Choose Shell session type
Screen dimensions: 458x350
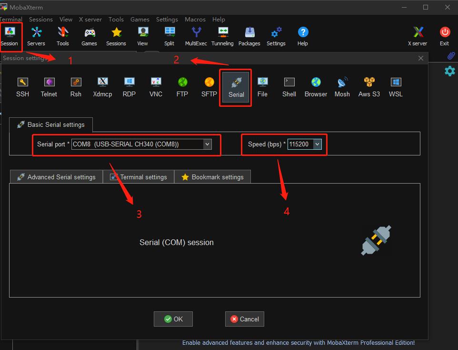pos(289,87)
